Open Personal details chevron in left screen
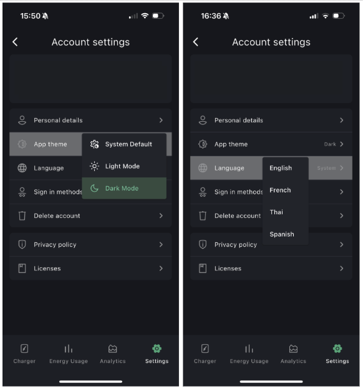 coord(161,120)
